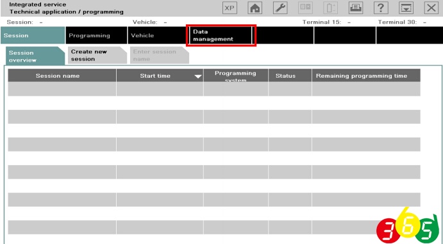Click 'Terminal 30:' status label
This screenshot has height=244, width=443.
(397, 22)
